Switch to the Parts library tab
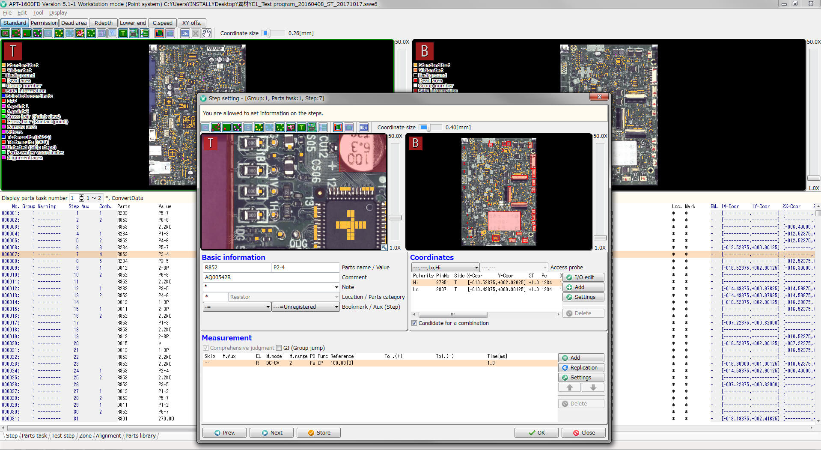 tap(140, 436)
